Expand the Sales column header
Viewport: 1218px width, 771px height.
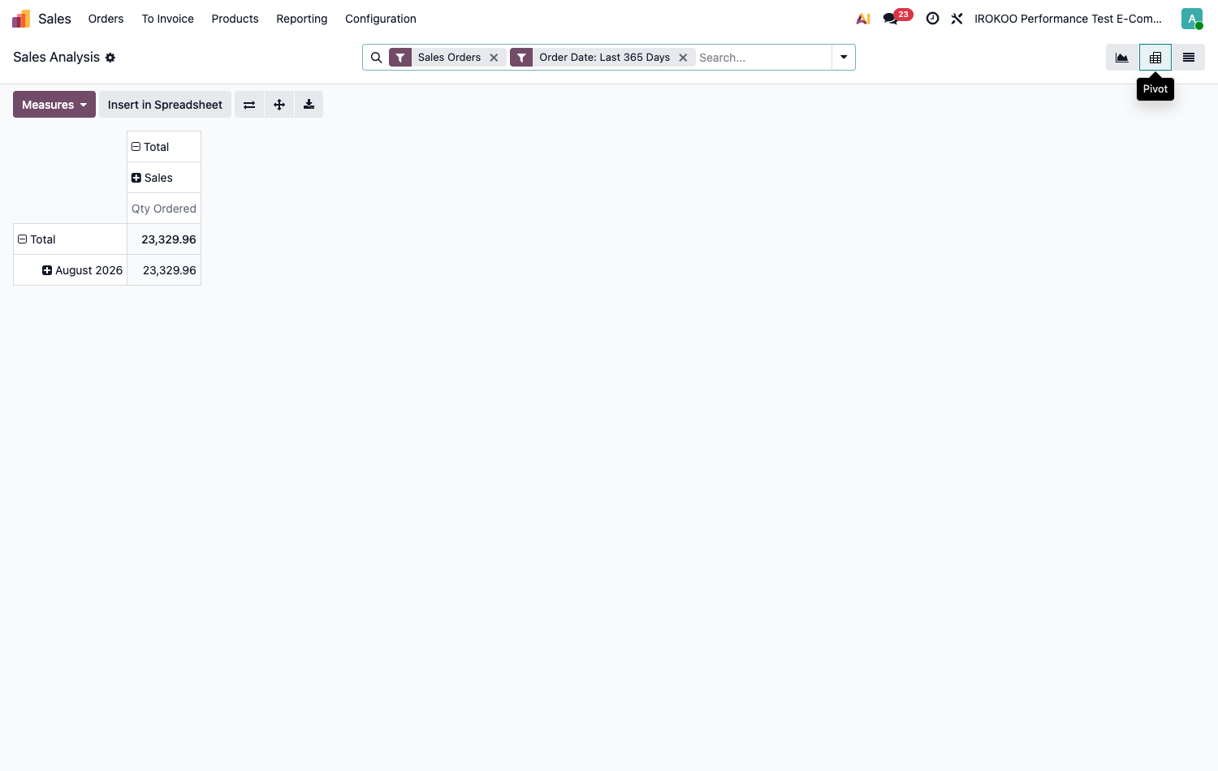pos(152,178)
